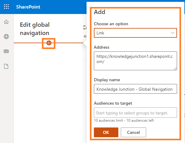Open the SharePoint app launcher waffle

6,7
